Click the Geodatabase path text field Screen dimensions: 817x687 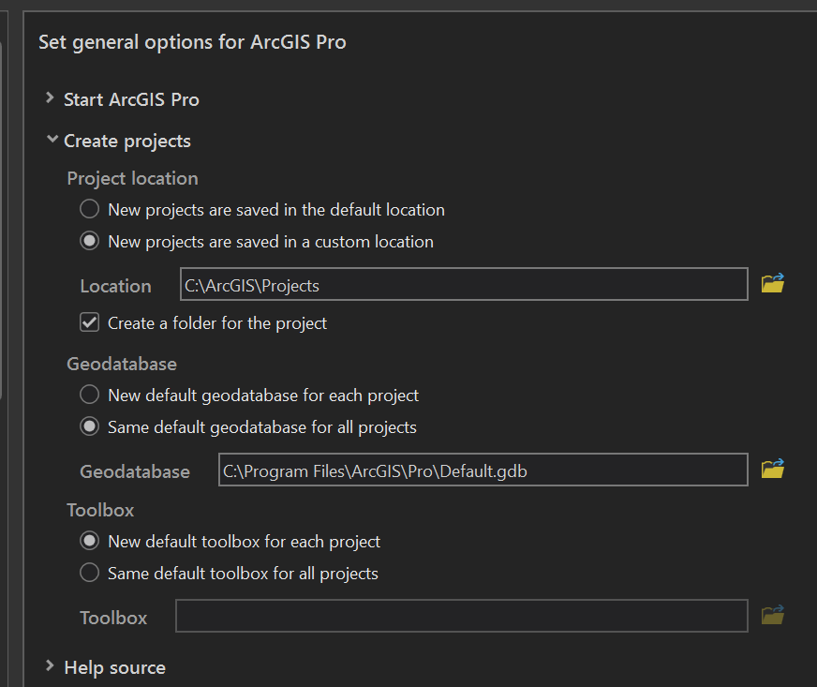click(483, 470)
